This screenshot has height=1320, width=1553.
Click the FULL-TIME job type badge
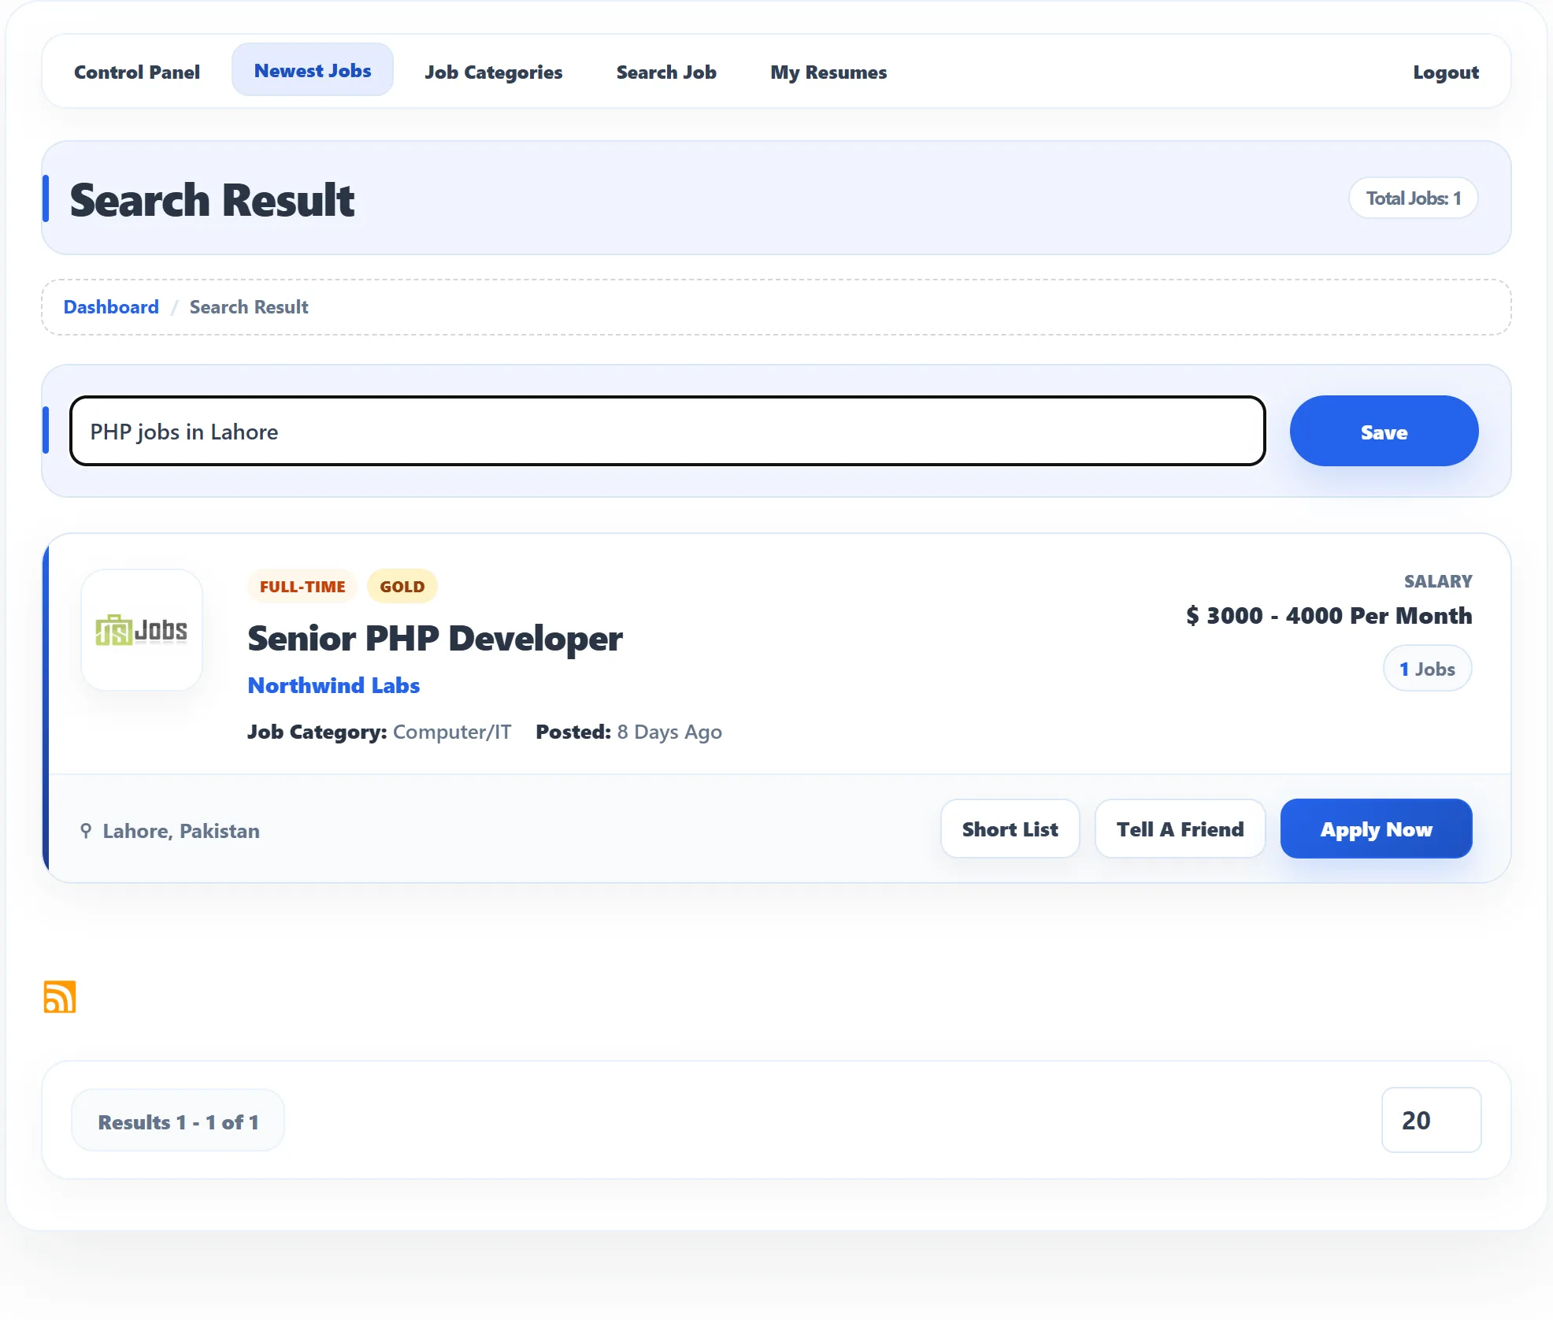tap(302, 587)
